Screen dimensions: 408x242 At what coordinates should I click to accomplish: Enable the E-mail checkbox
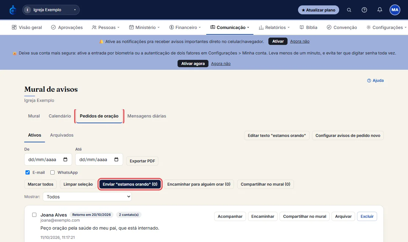[x=27, y=173]
